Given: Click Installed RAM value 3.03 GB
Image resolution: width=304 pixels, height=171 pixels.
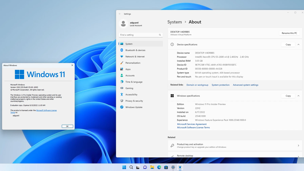Looking at the screenshot, I should click(x=199, y=61).
